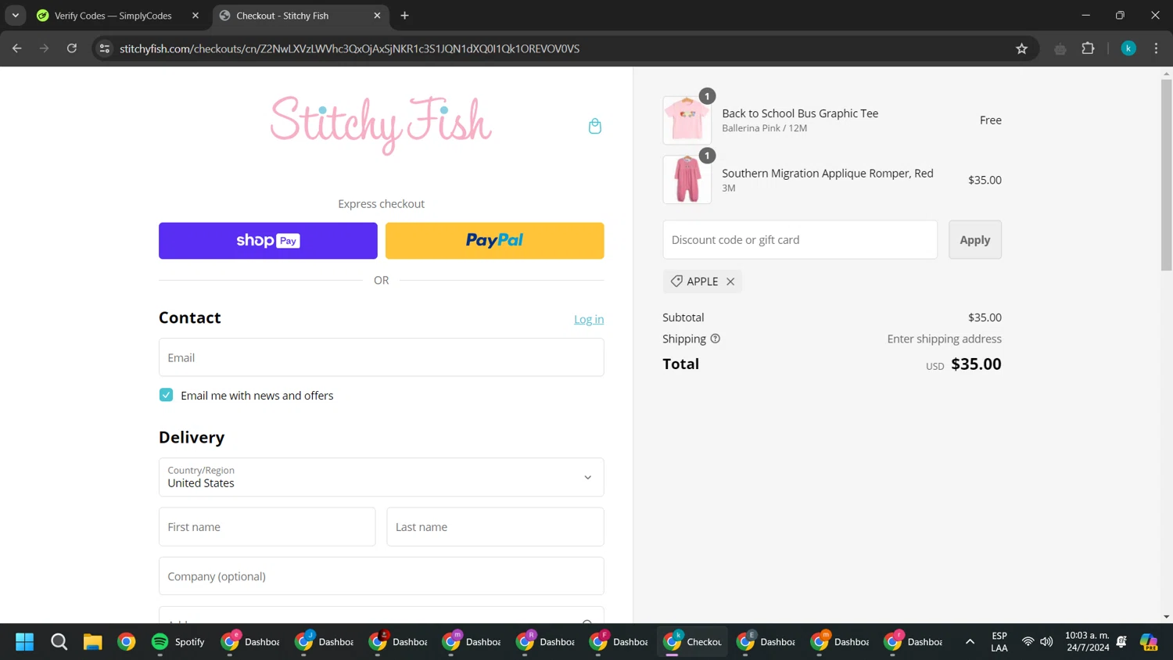The height and width of the screenshot is (660, 1173).
Task: Focus the First name field
Action: coord(267,527)
